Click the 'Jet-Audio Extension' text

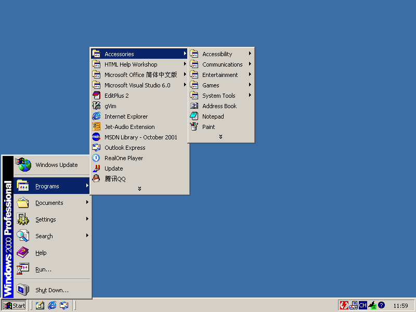[x=129, y=127]
